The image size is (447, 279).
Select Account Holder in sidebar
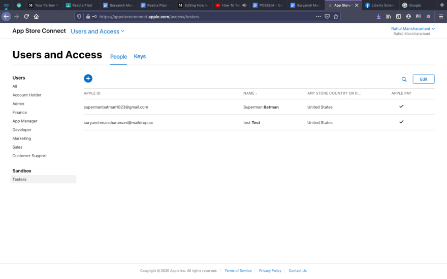coord(27,95)
